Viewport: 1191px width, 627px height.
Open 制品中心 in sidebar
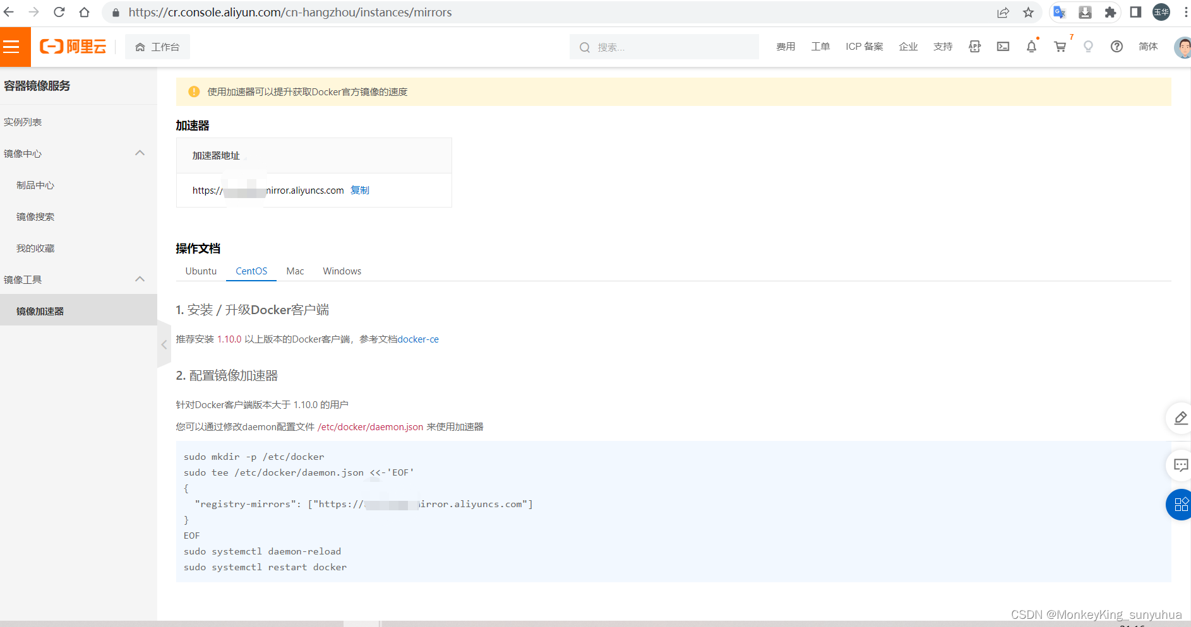point(35,185)
